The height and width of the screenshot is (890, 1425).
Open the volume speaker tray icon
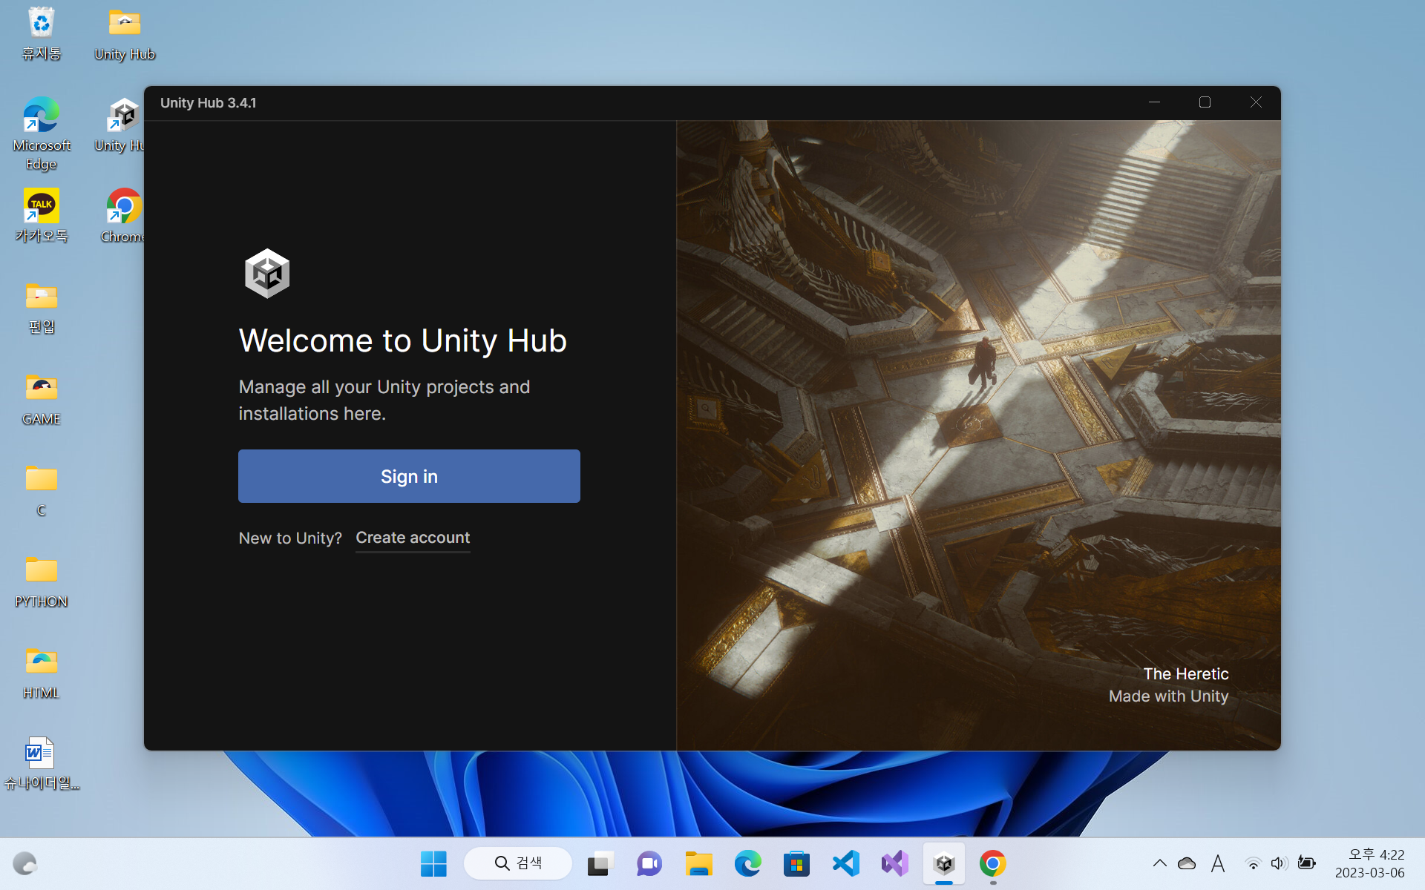point(1278,863)
